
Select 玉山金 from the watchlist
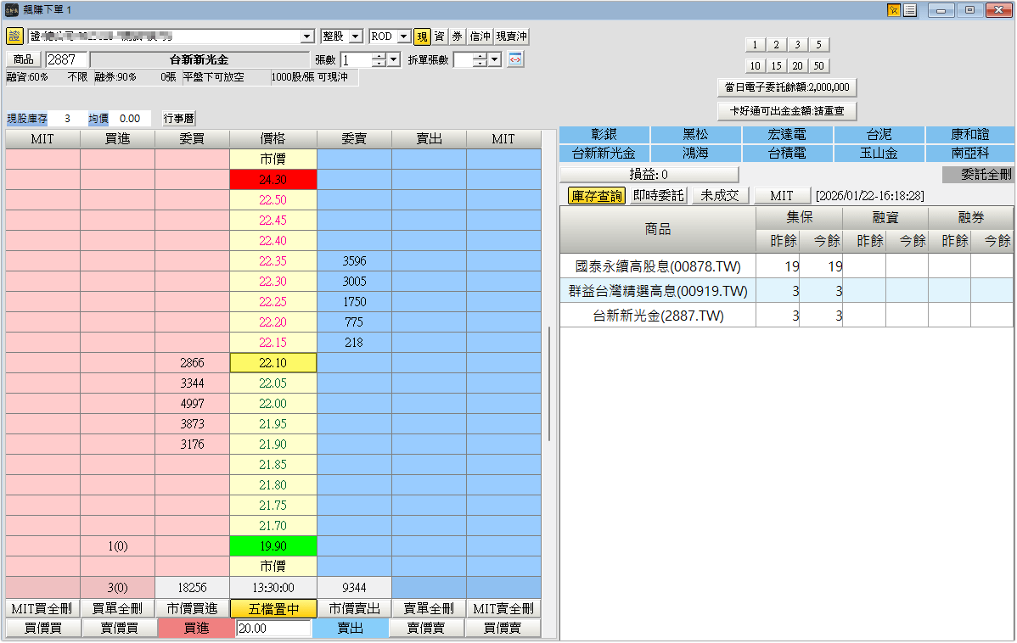[x=879, y=154]
